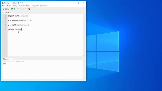This screenshot has width=162, height=91.
Task: Click the Thonny app icon in title bar
Action: (x=3, y=3)
